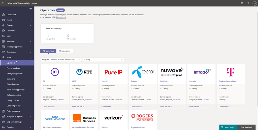Click the Need help? button
258x130 pixels.
click(228, 127)
